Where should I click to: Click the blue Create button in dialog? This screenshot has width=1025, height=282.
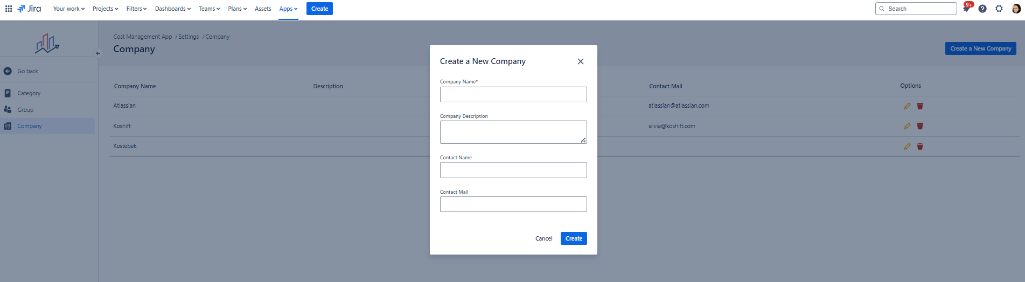pos(574,238)
